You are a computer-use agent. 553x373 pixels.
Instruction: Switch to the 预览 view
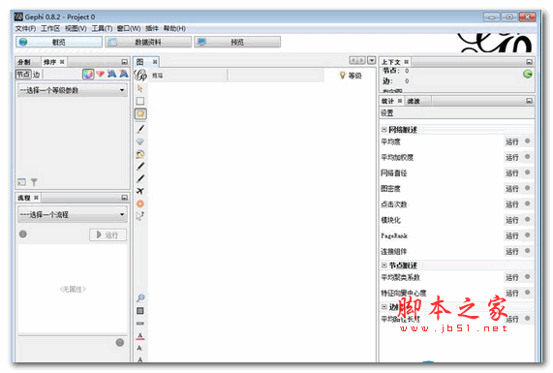pyautogui.click(x=237, y=42)
